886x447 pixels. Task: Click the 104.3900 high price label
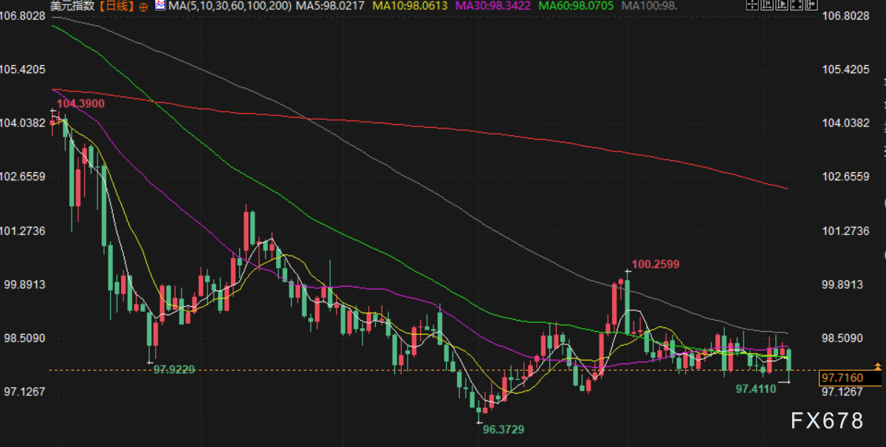tap(80, 103)
